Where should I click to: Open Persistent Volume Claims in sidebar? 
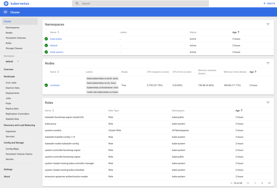(x=19, y=154)
